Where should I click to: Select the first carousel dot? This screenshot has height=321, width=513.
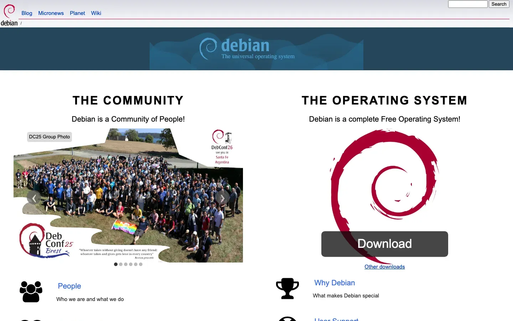pos(116,264)
